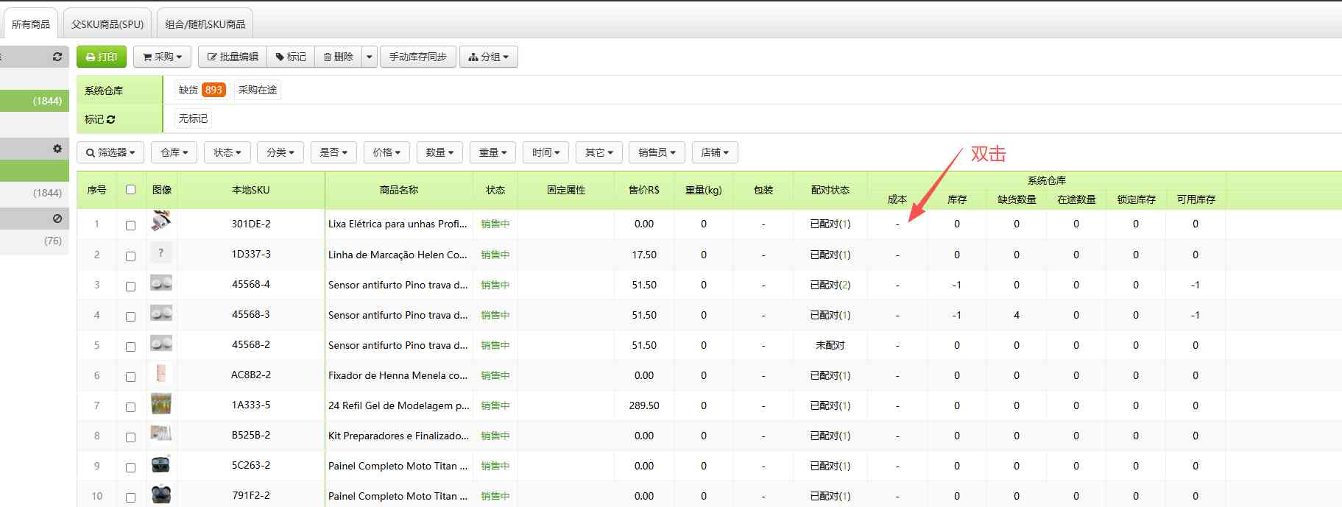Screen dimensions: 1342x507
Task: Click product name Lixa Elétrica para unhas
Action: coord(398,224)
